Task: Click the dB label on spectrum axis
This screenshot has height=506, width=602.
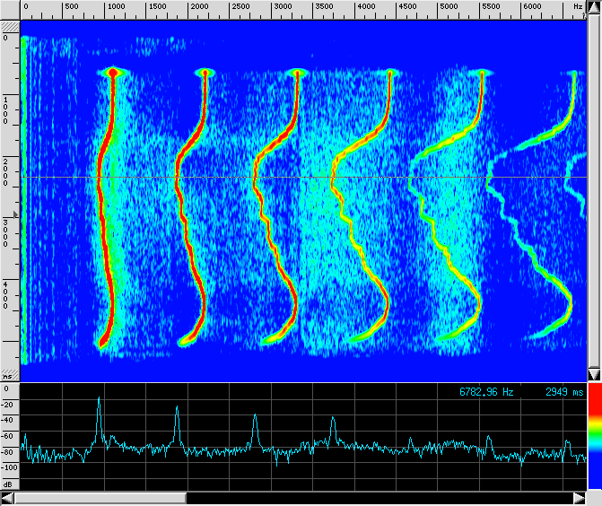Action: [9, 484]
